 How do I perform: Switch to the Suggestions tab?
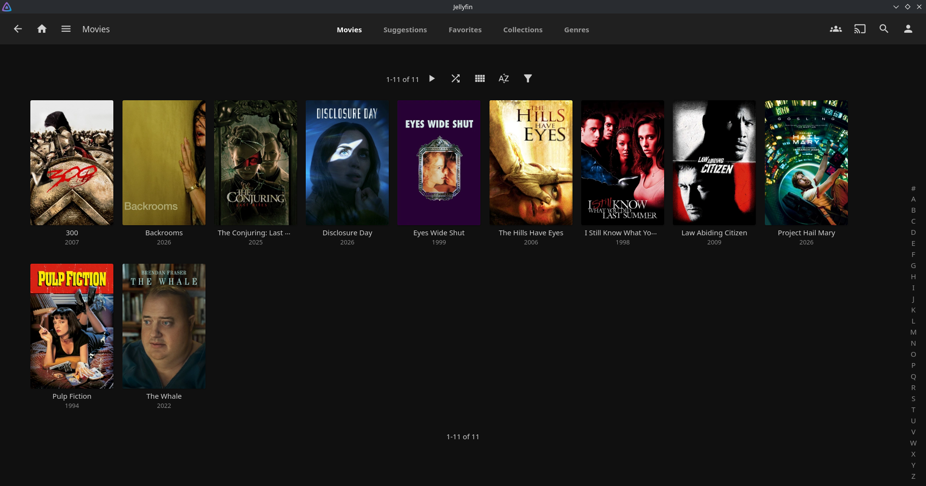(x=405, y=30)
